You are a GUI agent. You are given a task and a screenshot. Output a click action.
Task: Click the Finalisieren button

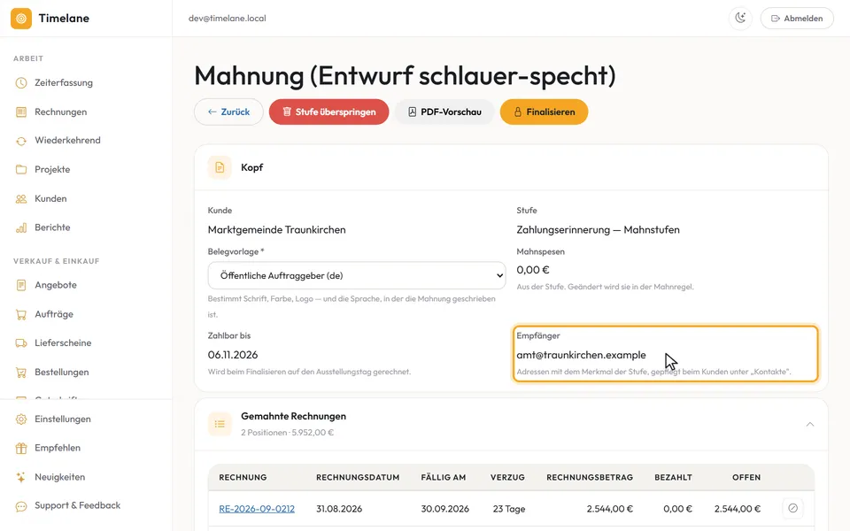tap(545, 112)
